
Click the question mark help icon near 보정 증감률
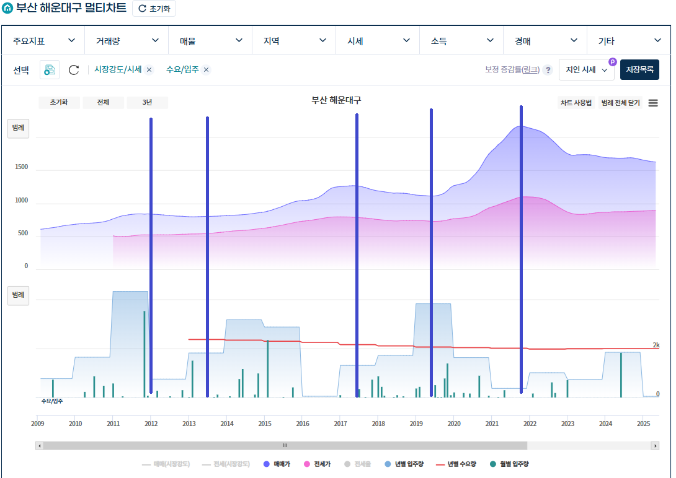point(548,69)
